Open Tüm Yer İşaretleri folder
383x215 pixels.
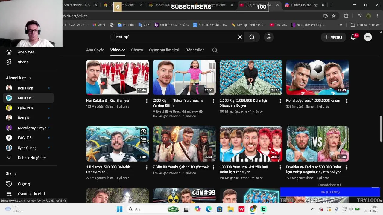365,25
